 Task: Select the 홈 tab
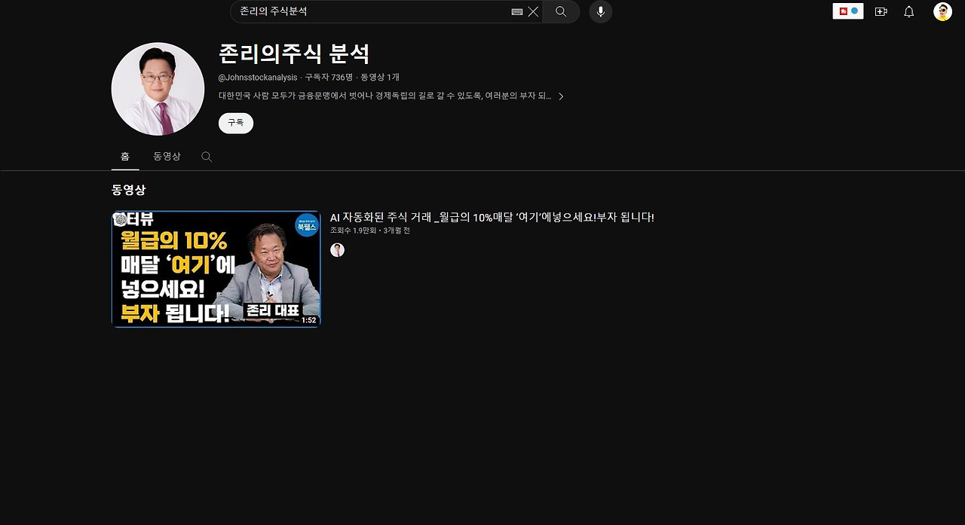coord(124,157)
